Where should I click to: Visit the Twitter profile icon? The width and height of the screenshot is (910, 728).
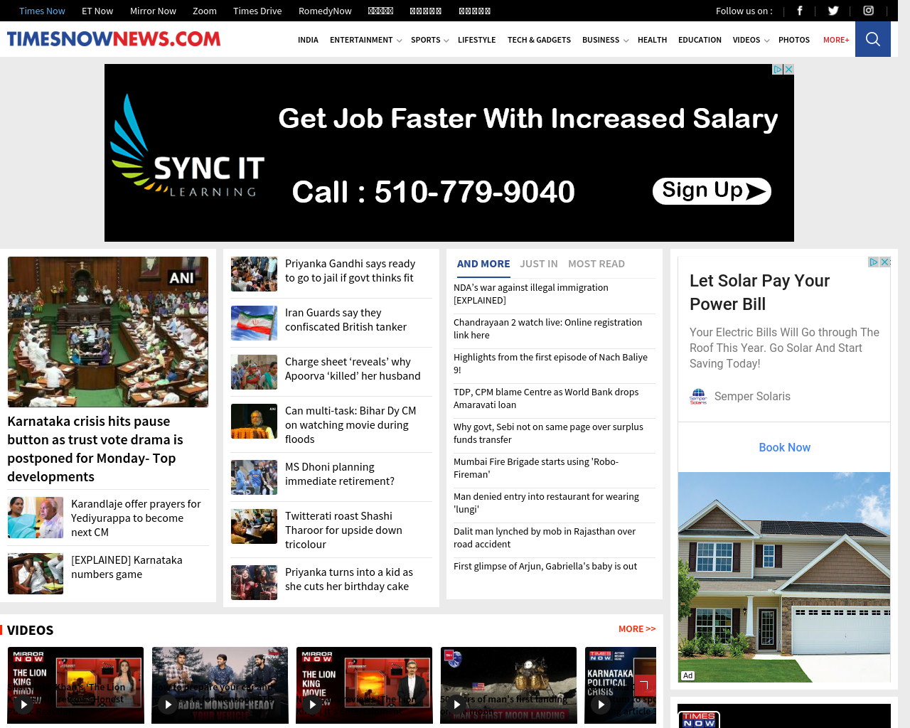pos(833,11)
